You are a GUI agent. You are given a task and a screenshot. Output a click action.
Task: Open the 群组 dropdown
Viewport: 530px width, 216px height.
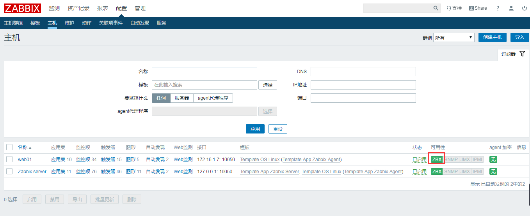pyautogui.click(x=454, y=38)
